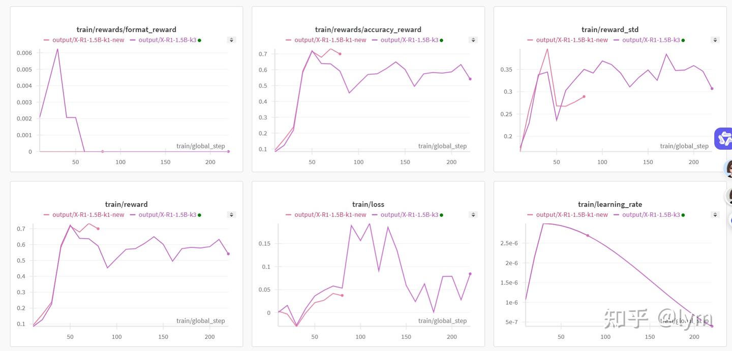Click k3 line color marker in train/reward legend

click(133, 215)
